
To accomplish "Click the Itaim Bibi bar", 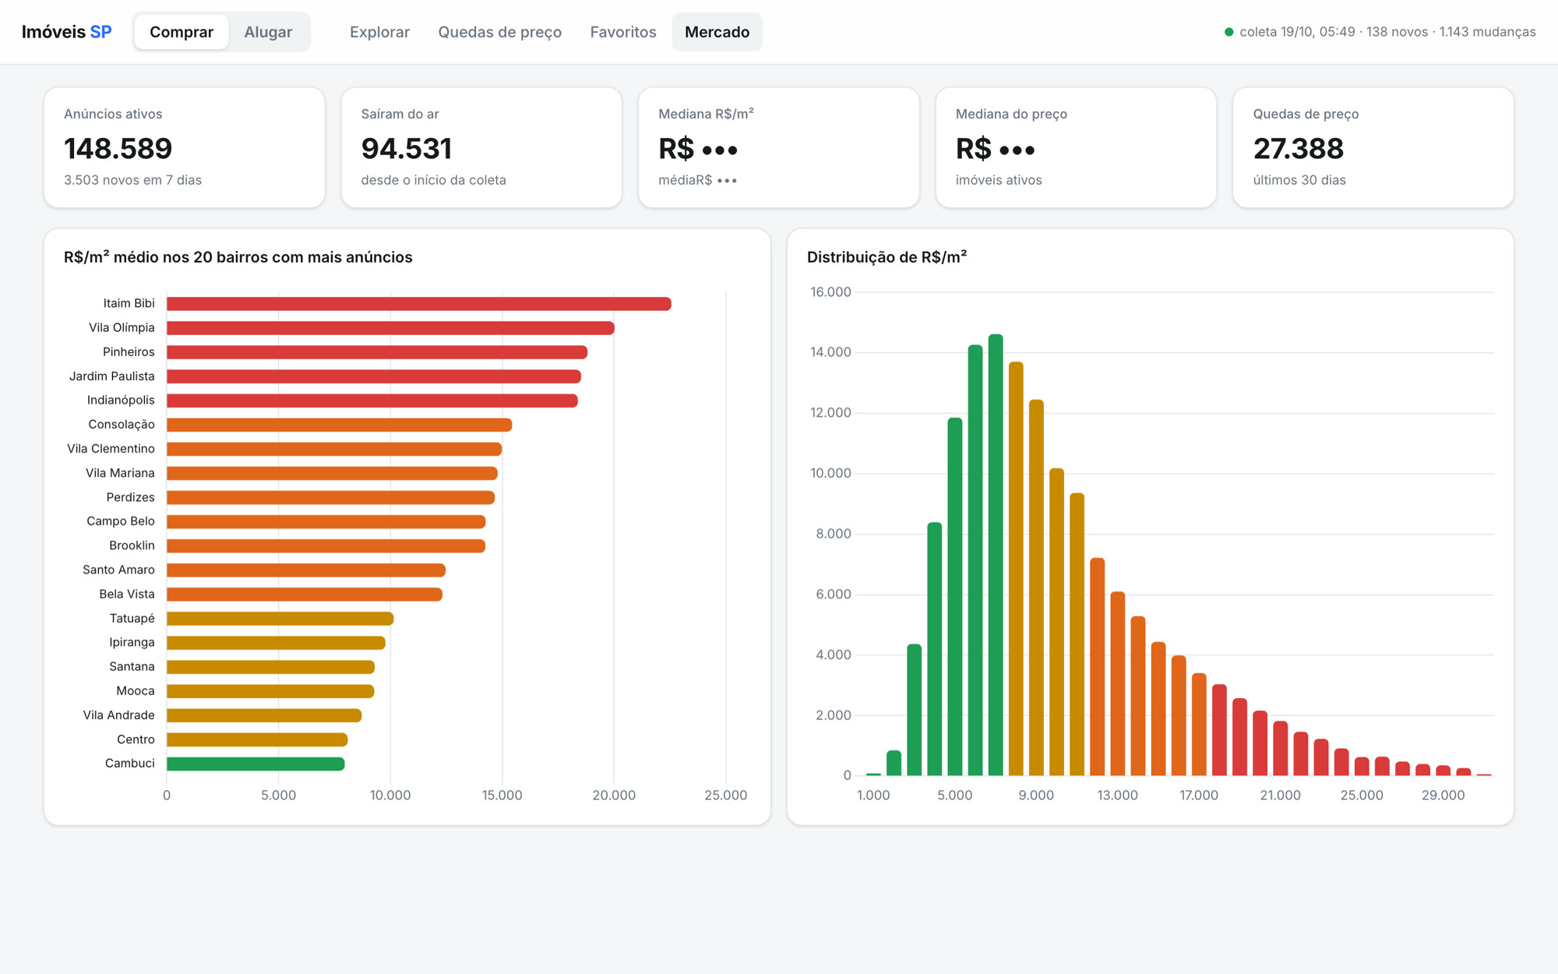I will [419, 304].
